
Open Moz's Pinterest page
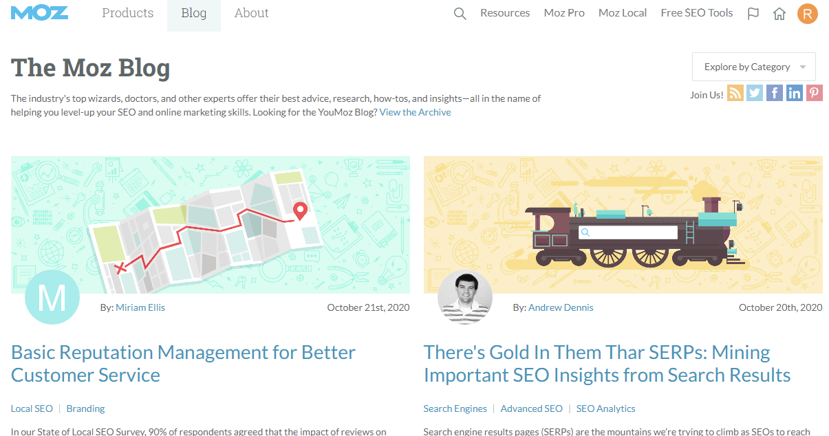coord(815,92)
